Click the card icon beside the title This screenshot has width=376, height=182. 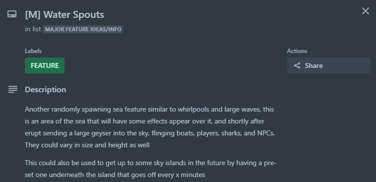pos(12,14)
